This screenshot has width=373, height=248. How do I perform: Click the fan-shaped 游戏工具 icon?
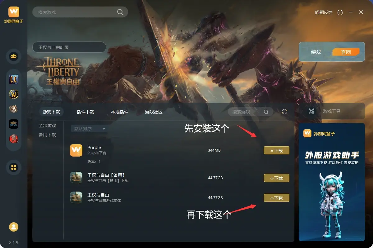(x=311, y=111)
